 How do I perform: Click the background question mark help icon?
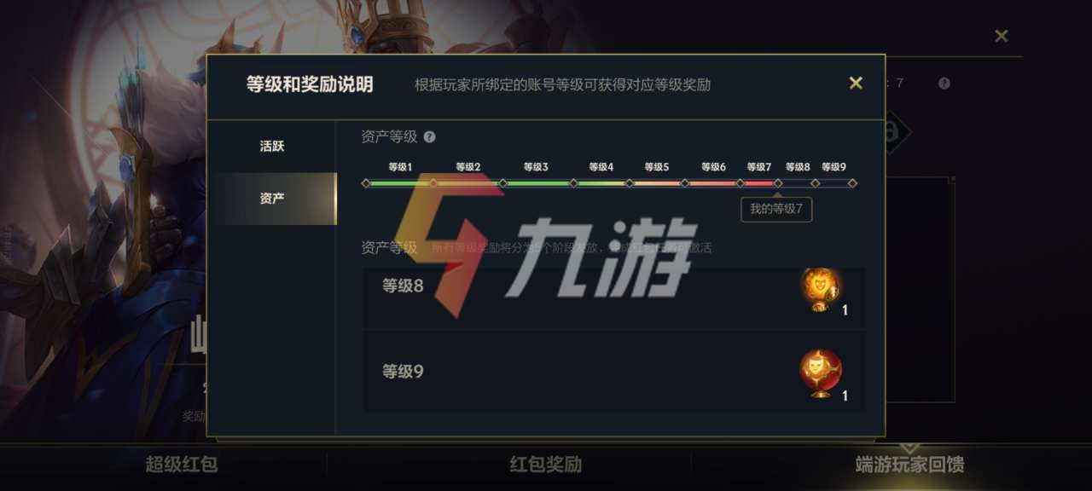point(944,83)
